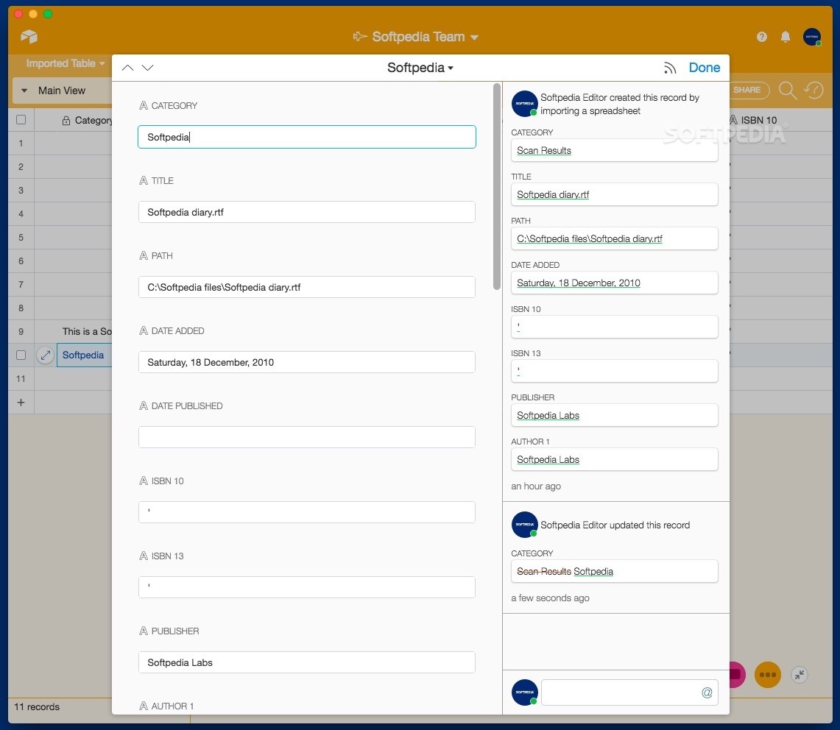Tick the select-all checkbox in the table header

pos(21,120)
